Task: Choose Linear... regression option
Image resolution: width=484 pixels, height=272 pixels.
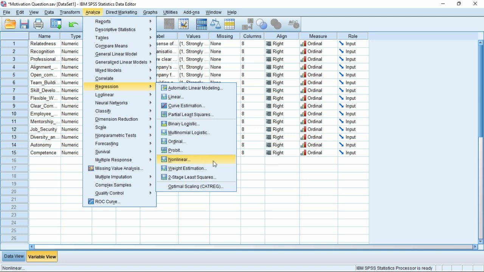Action: (x=196, y=97)
